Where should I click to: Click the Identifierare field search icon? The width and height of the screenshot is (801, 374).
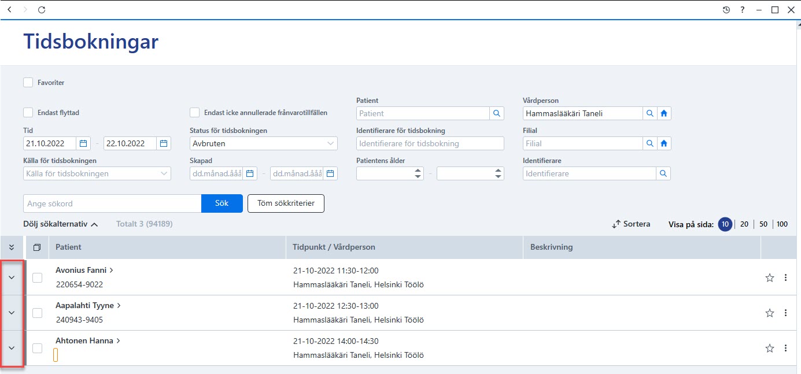pos(663,173)
